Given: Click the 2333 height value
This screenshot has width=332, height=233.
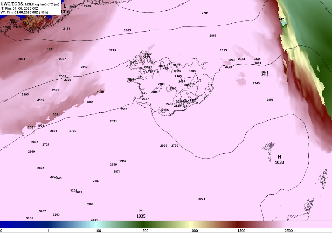Looking at the screenshot, I should click(x=241, y=59).
